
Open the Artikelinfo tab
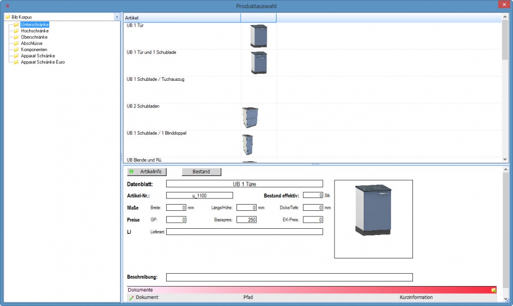pyautogui.click(x=147, y=171)
